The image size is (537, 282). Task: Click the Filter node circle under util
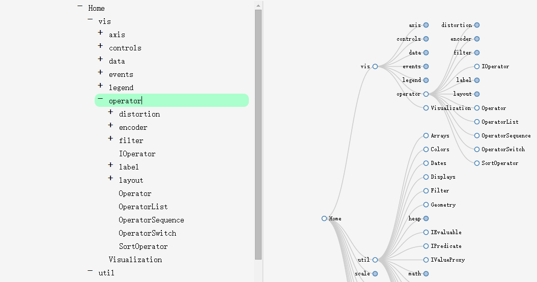[426, 191]
